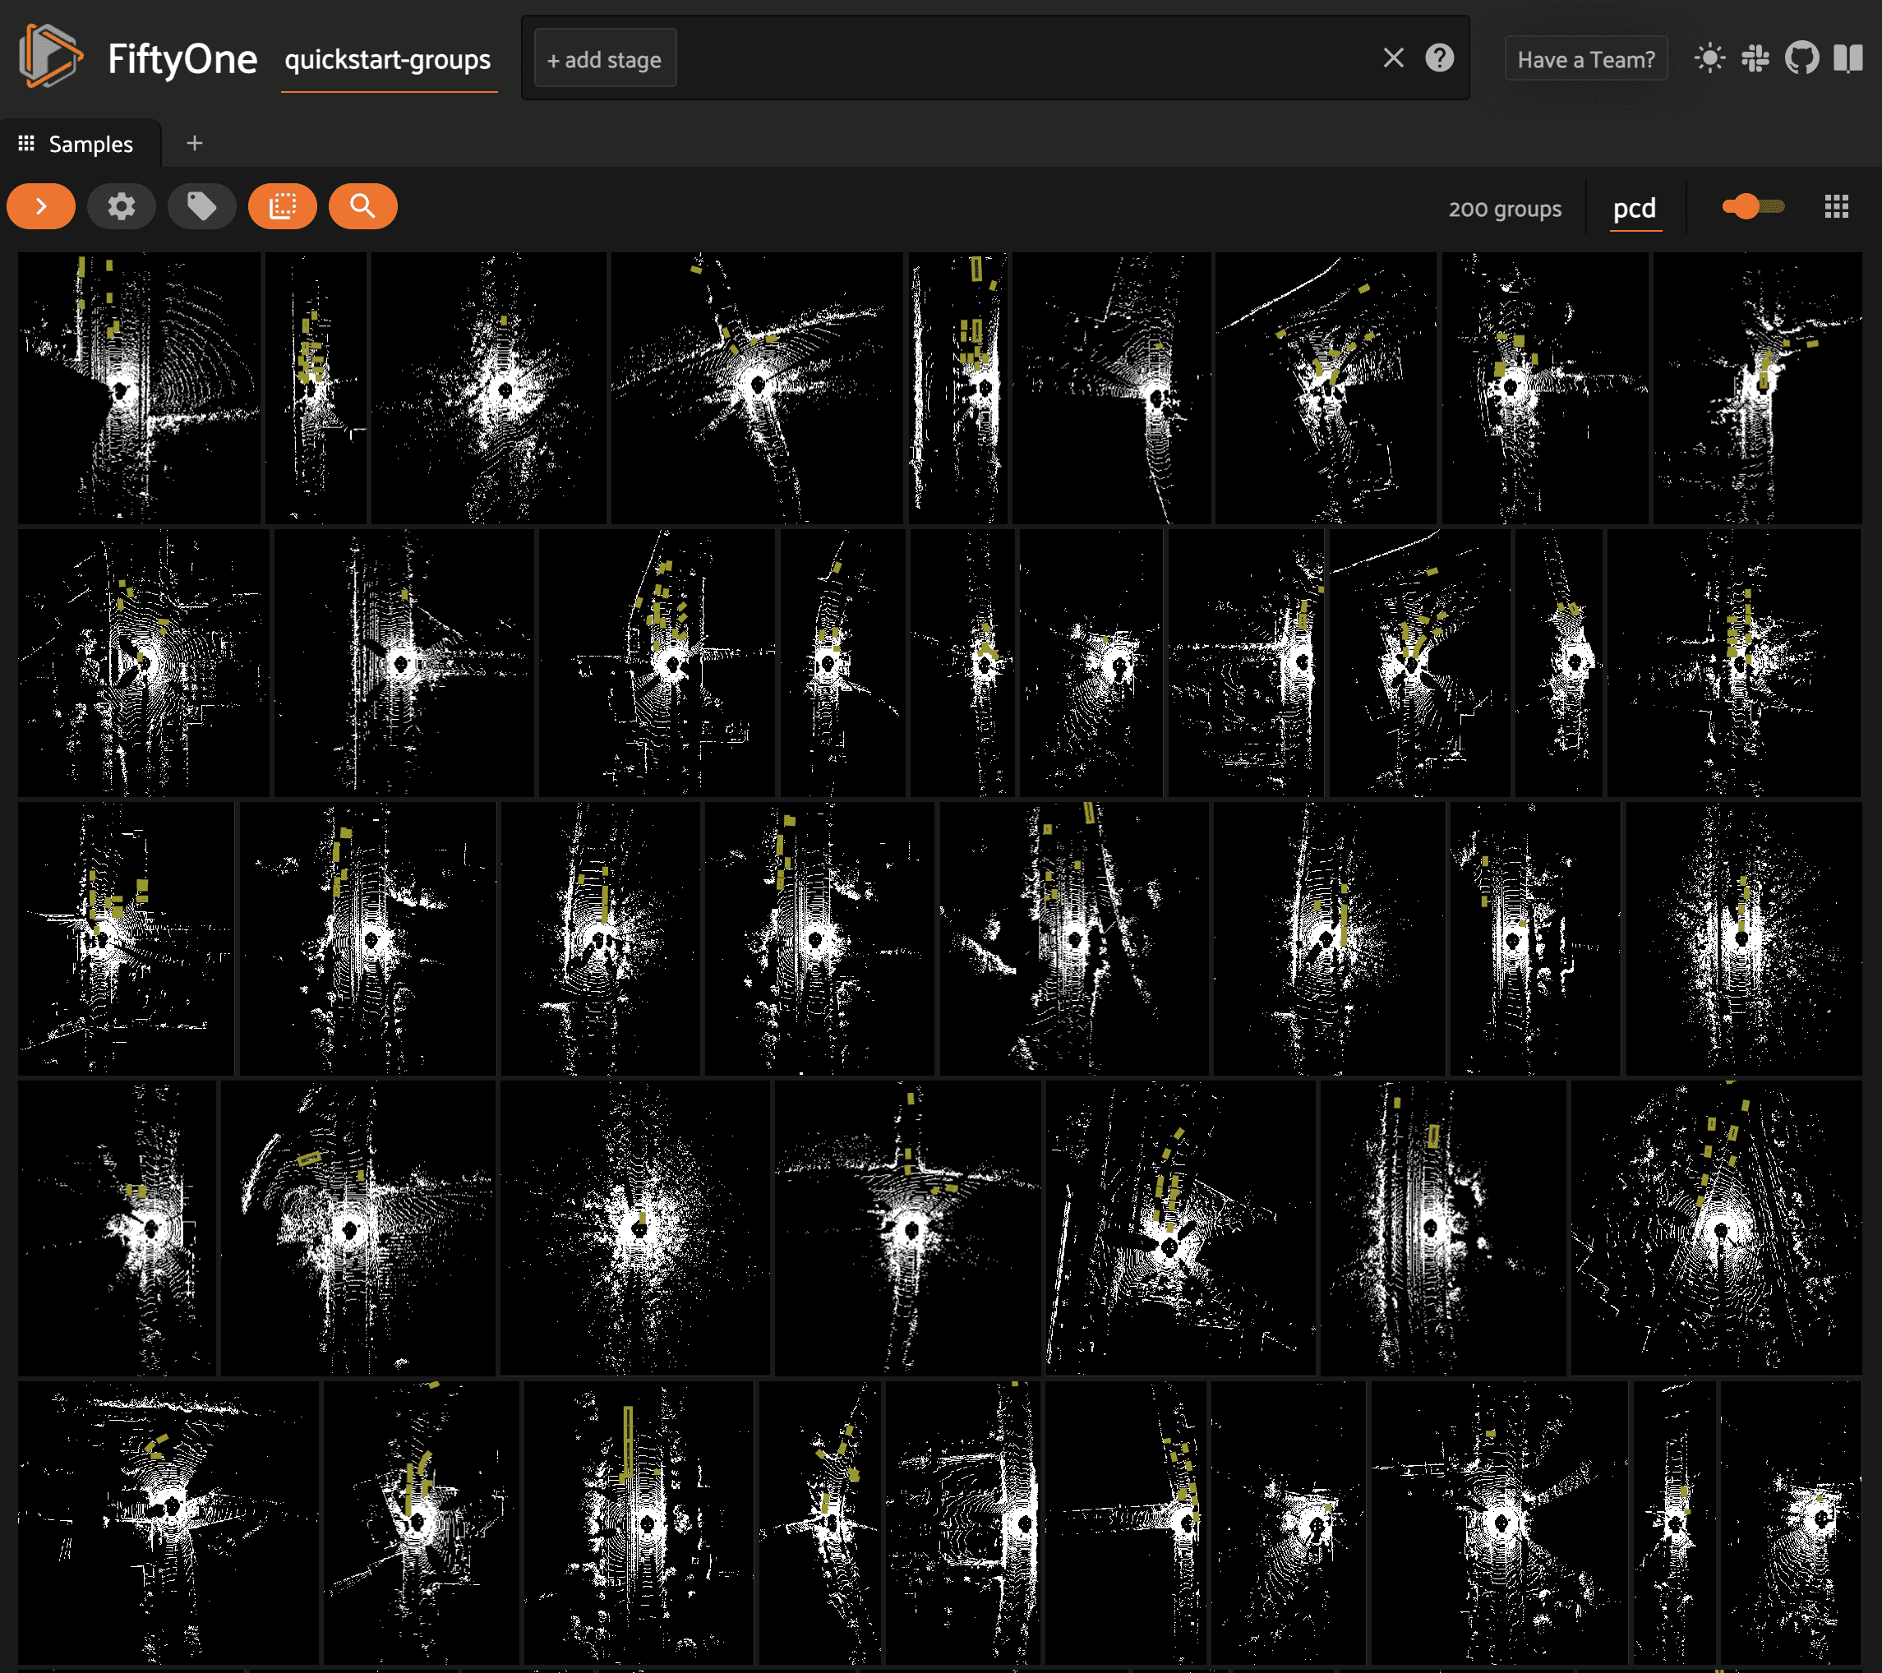The image size is (1882, 1673).
Task: Open the pcd group slice dropdown
Action: click(x=1635, y=209)
